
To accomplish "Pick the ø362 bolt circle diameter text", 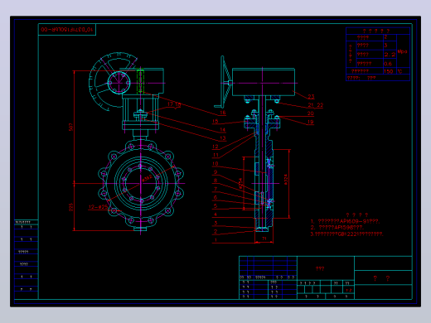I will coord(147,178).
